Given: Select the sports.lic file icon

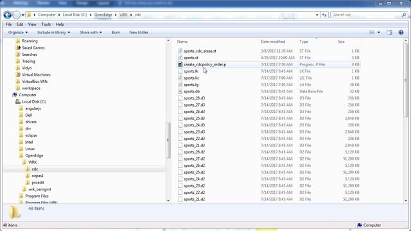Looking at the screenshot, I should 180,78.
